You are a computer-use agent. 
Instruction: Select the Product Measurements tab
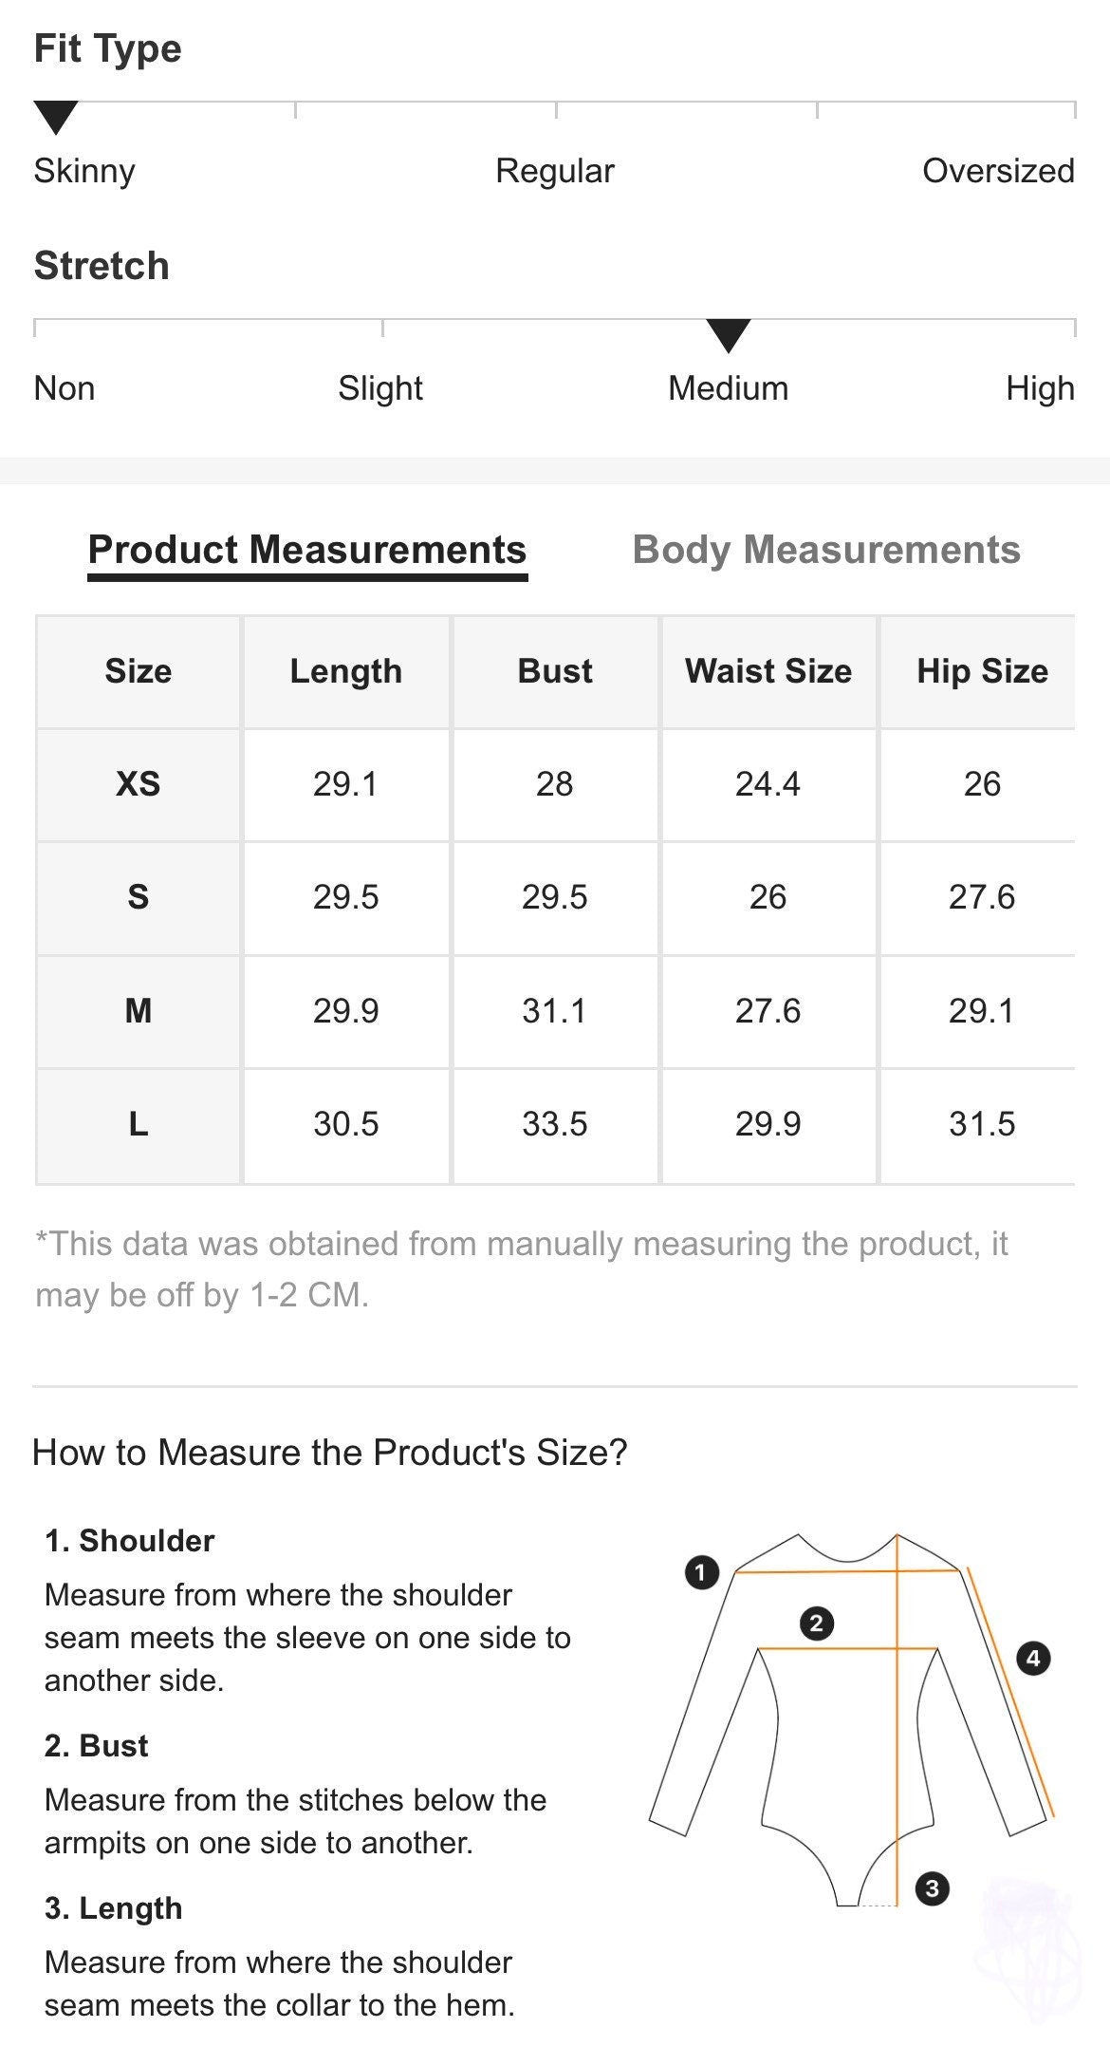[307, 551]
